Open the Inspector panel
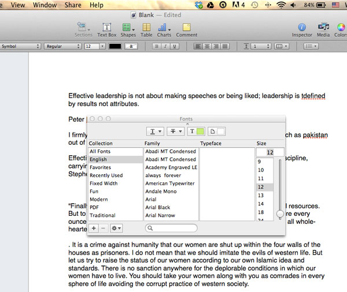 [302, 29]
